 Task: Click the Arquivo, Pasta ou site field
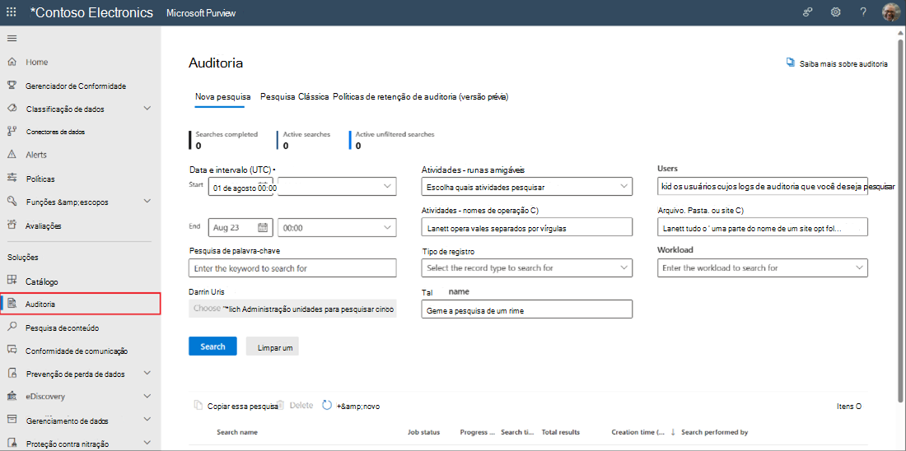point(763,227)
